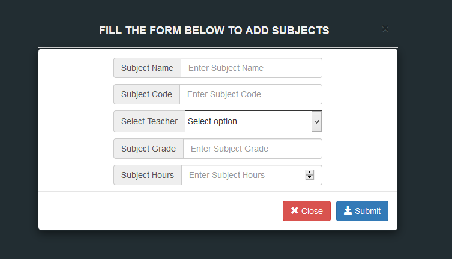The height and width of the screenshot is (259, 452).
Task: Submit the add subjects form
Action: (362, 211)
